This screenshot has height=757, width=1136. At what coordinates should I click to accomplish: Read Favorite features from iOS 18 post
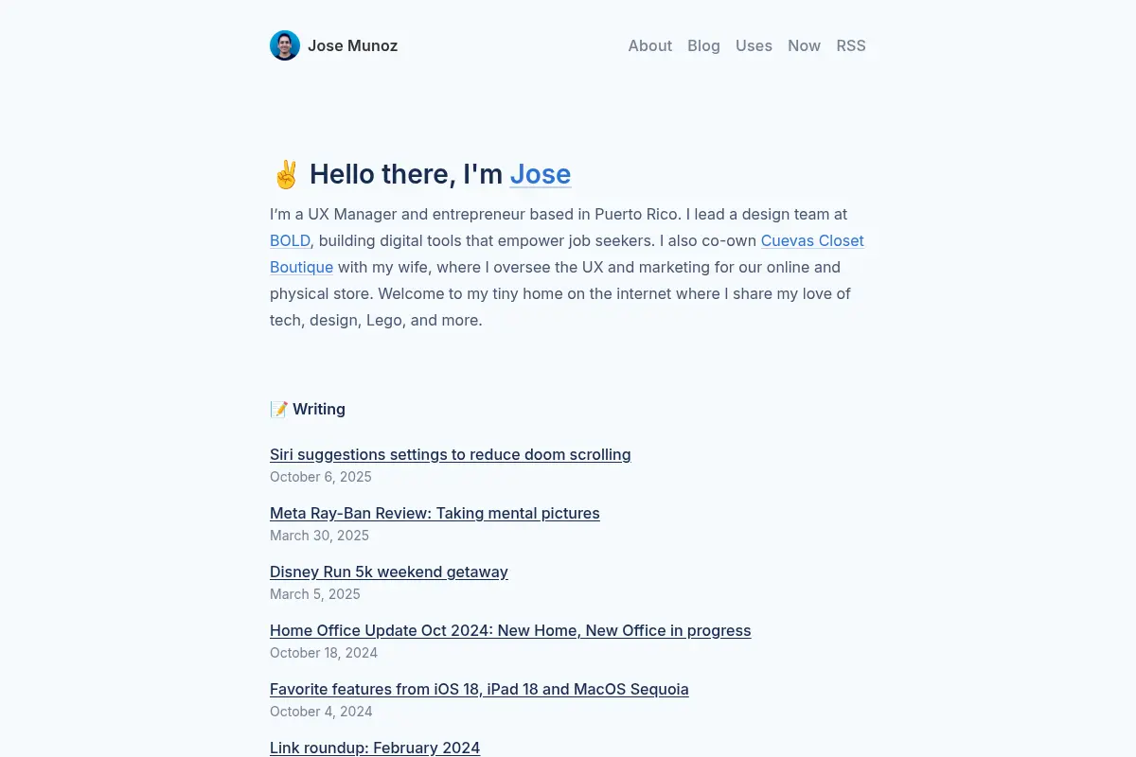tap(479, 689)
